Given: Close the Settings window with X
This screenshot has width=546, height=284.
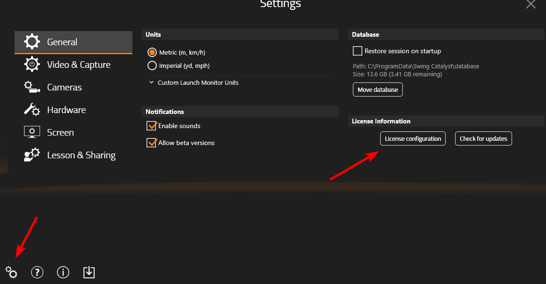Looking at the screenshot, I should [530, 4].
